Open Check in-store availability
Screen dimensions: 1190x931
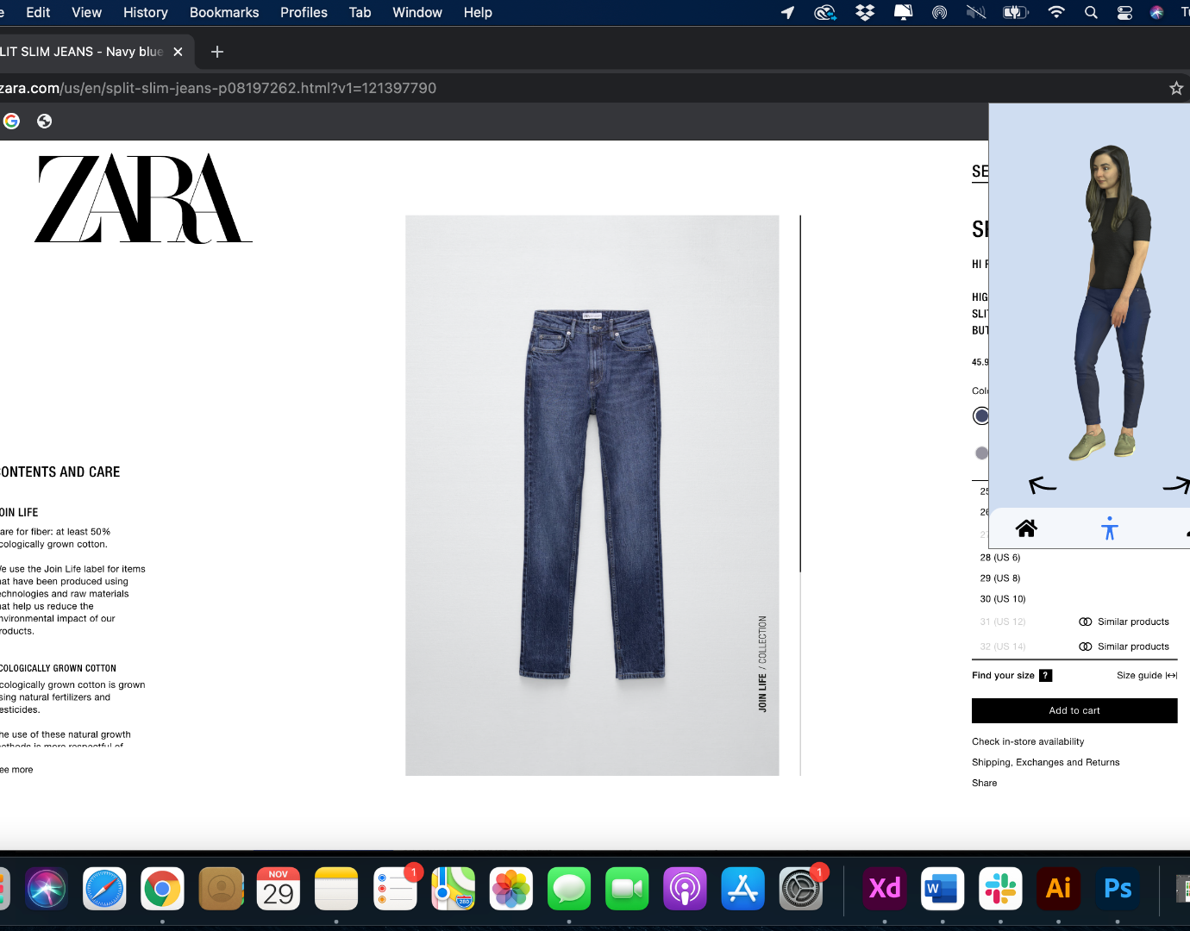click(x=1028, y=741)
